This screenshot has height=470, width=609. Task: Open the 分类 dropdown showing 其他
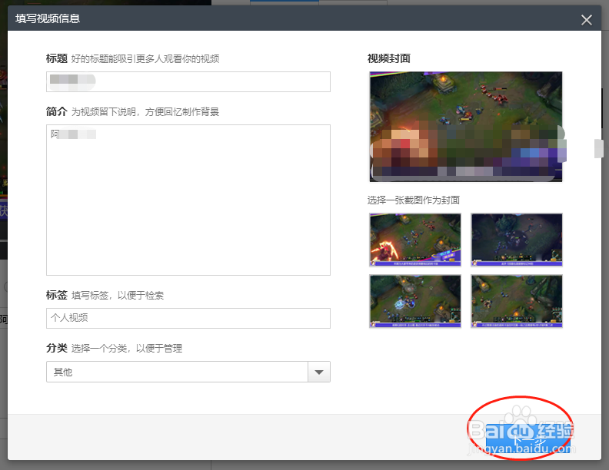[188, 372]
